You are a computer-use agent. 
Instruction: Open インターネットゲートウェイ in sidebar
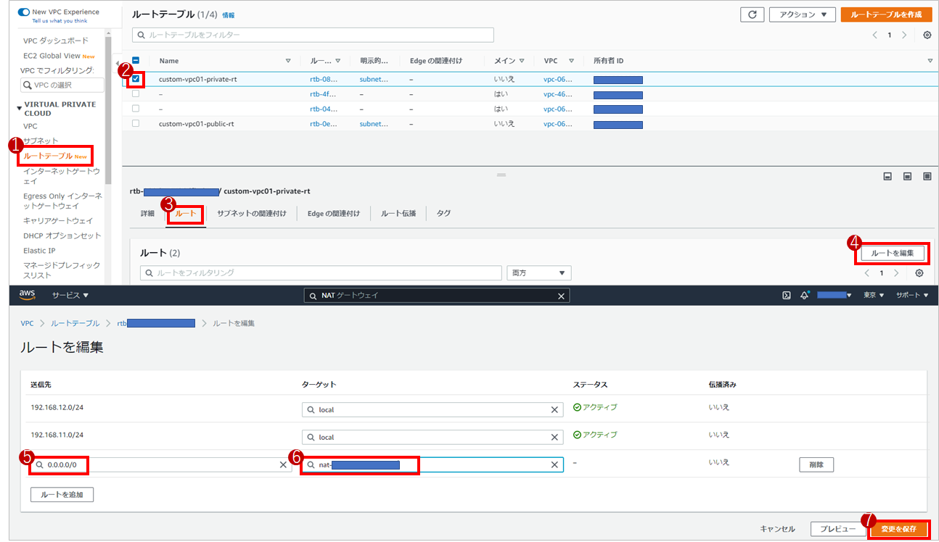(62, 176)
